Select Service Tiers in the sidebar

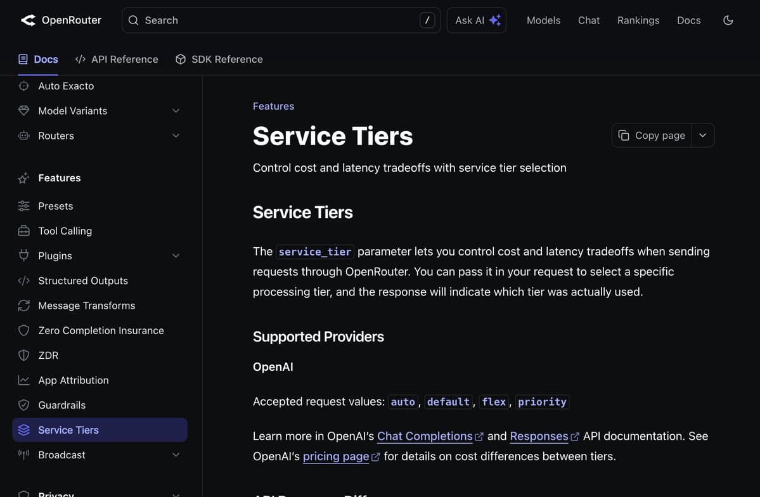coord(68,430)
